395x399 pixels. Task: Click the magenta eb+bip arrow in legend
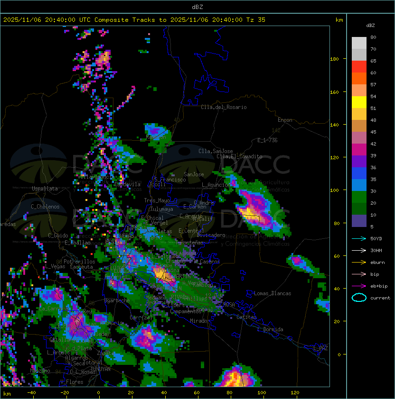pyautogui.click(x=359, y=286)
